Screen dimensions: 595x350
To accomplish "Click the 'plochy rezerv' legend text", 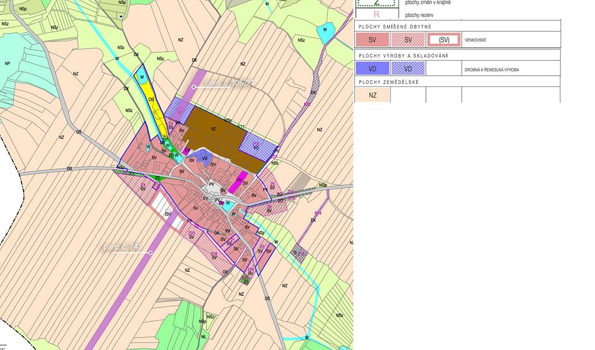I will coord(419,15).
